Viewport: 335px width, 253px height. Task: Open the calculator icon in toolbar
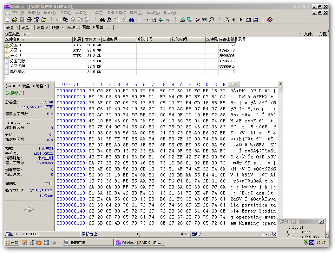pyautogui.click(x=204, y=20)
